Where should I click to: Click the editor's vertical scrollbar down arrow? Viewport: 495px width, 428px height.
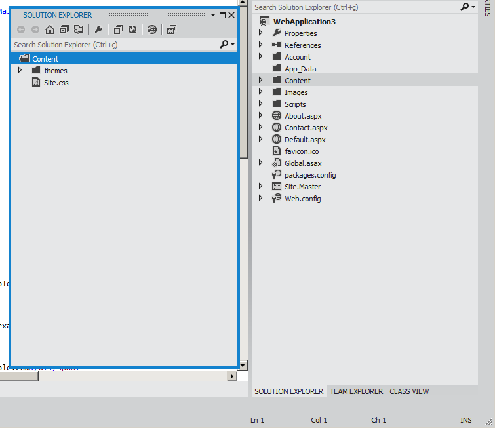(x=243, y=366)
